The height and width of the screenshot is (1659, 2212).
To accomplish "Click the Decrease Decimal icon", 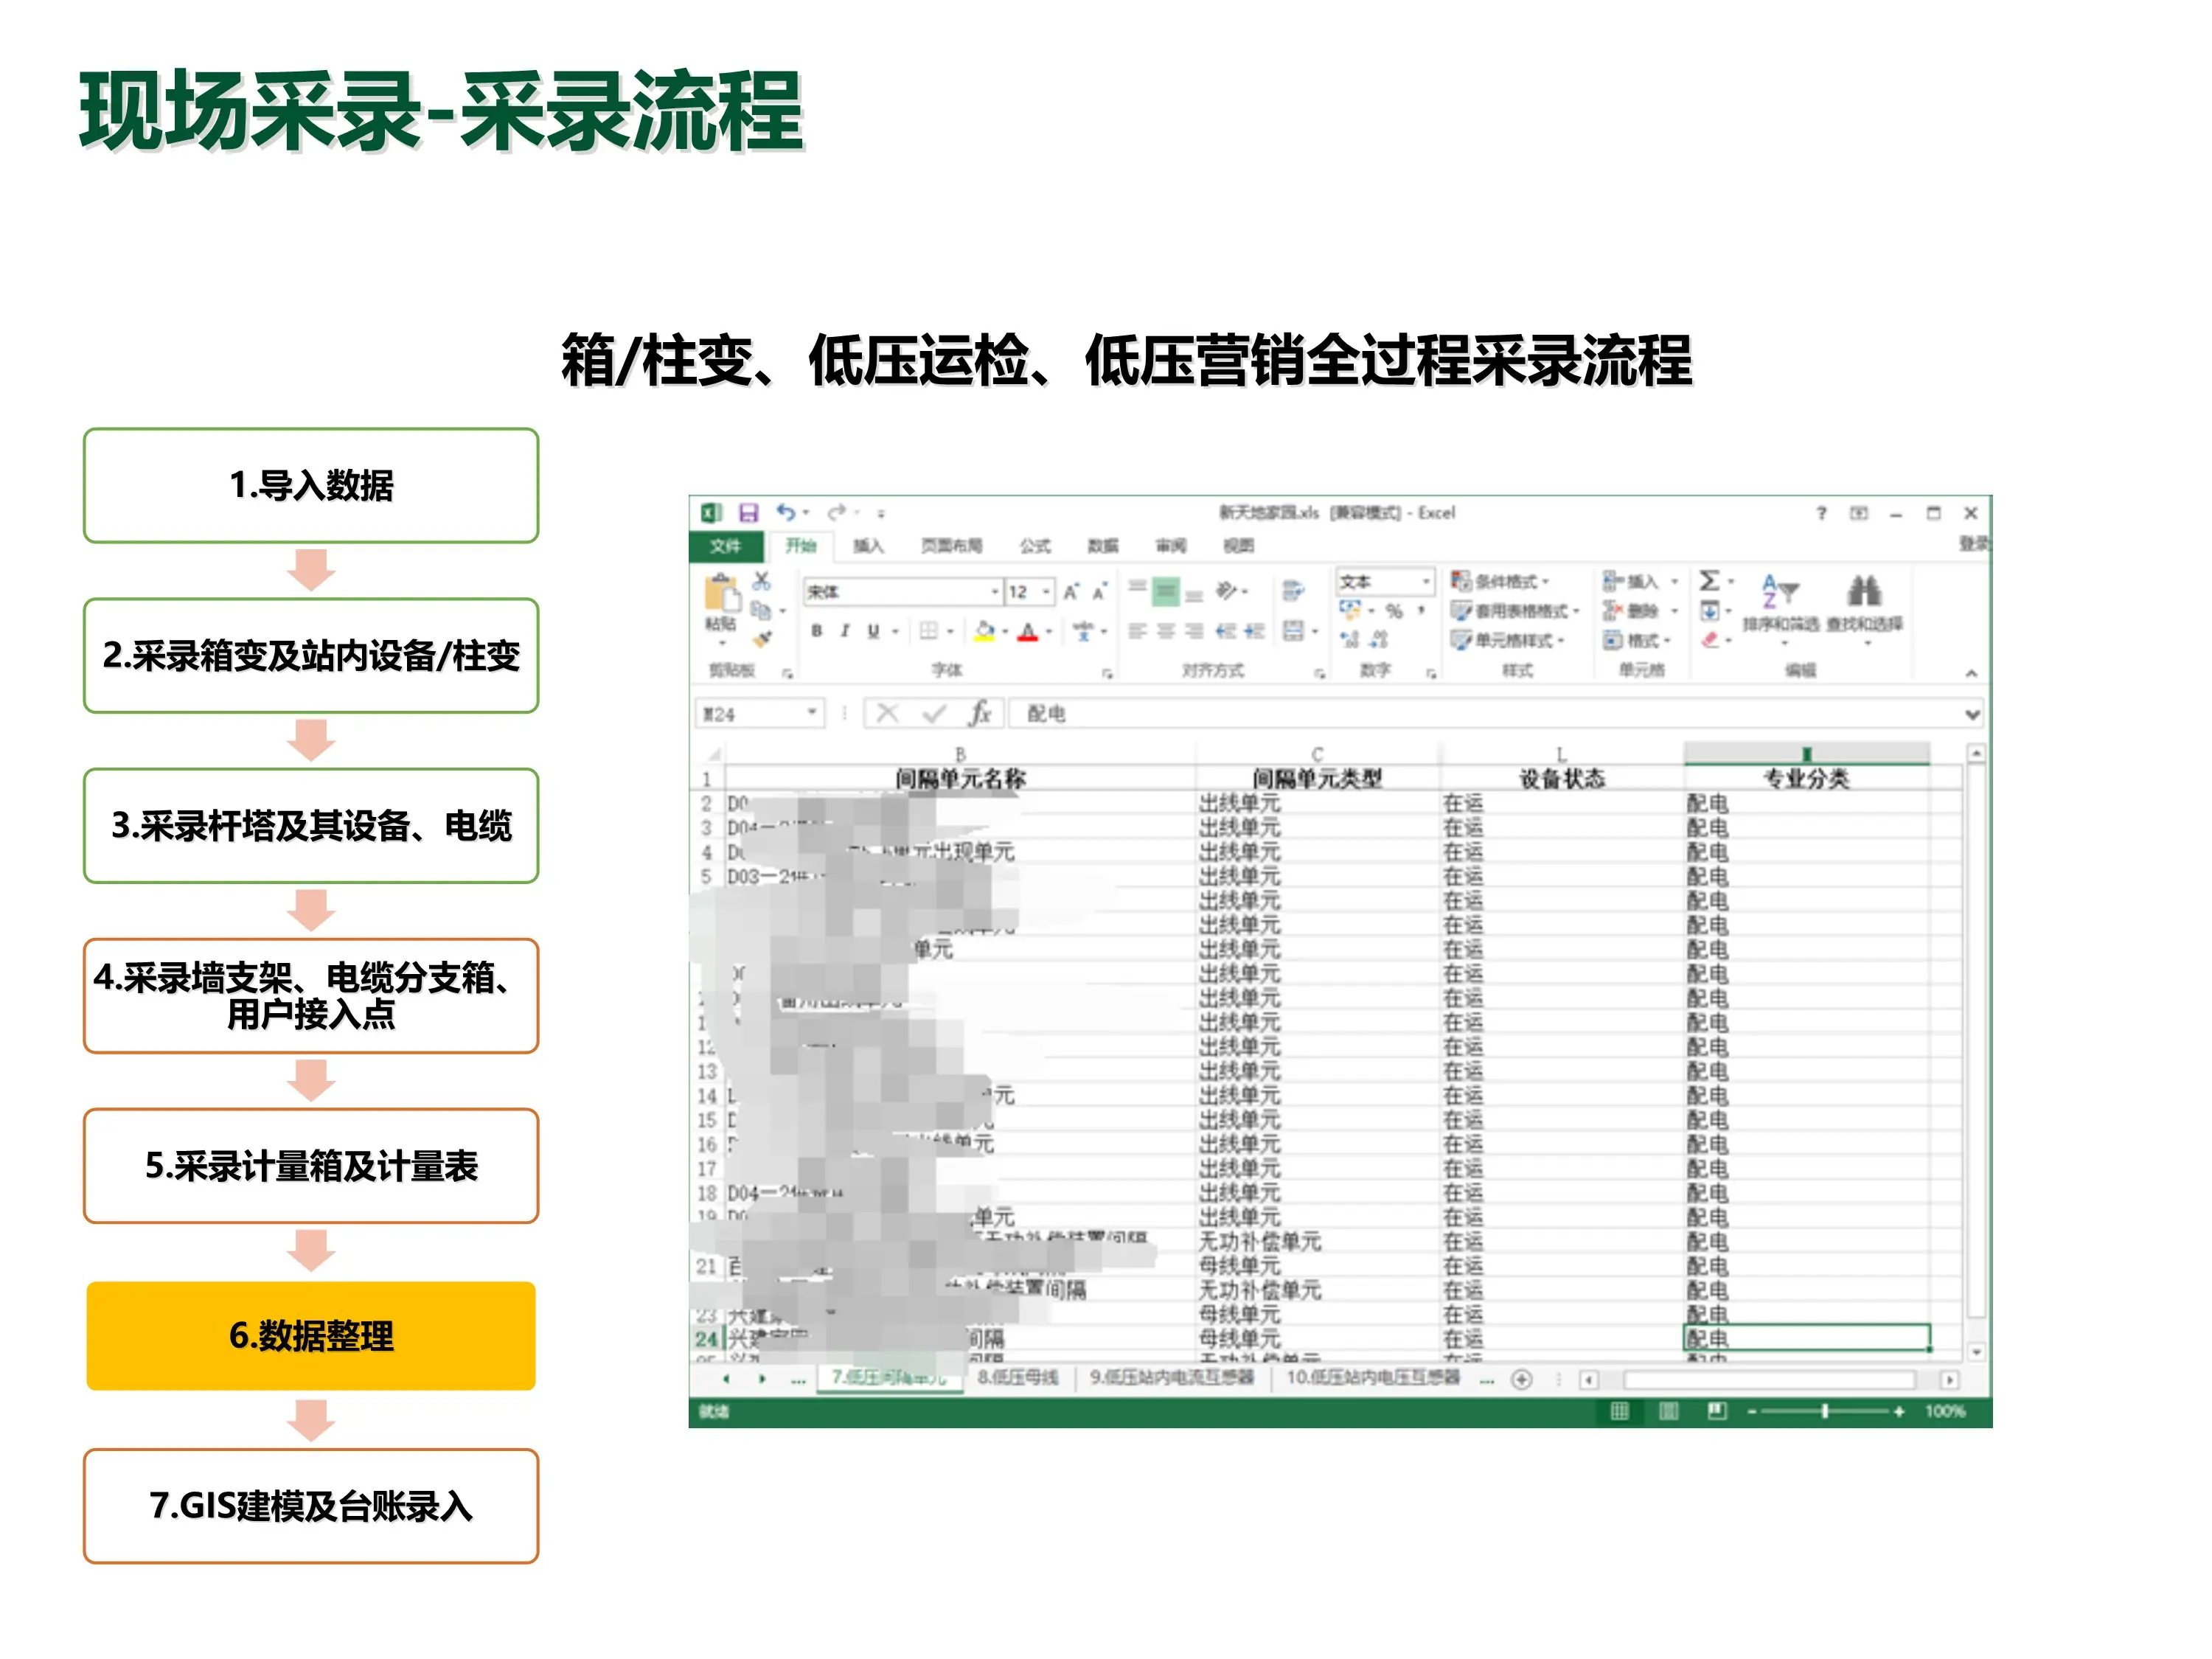I will point(1379,639).
